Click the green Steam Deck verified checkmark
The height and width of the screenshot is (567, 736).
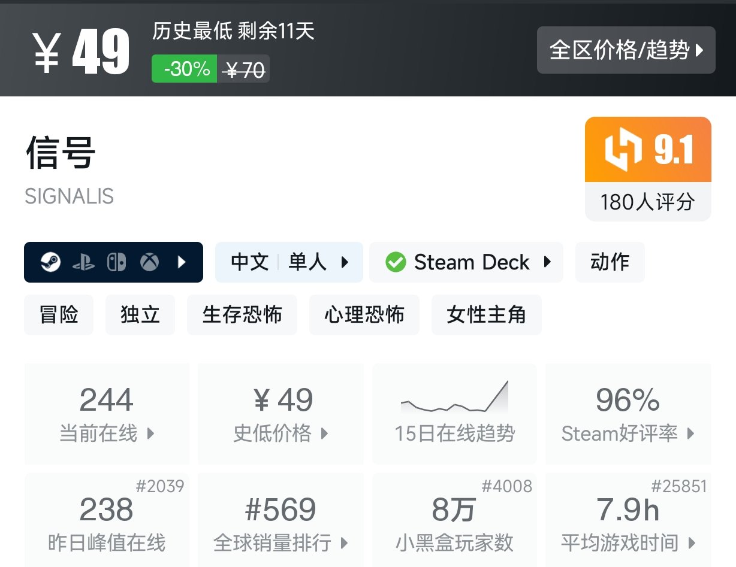[x=396, y=262]
